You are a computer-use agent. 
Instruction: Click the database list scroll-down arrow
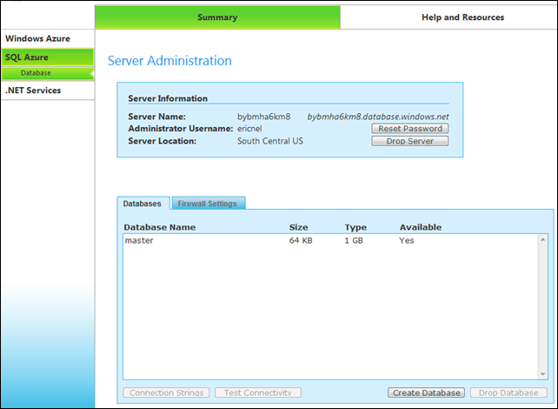pos(542,374)
